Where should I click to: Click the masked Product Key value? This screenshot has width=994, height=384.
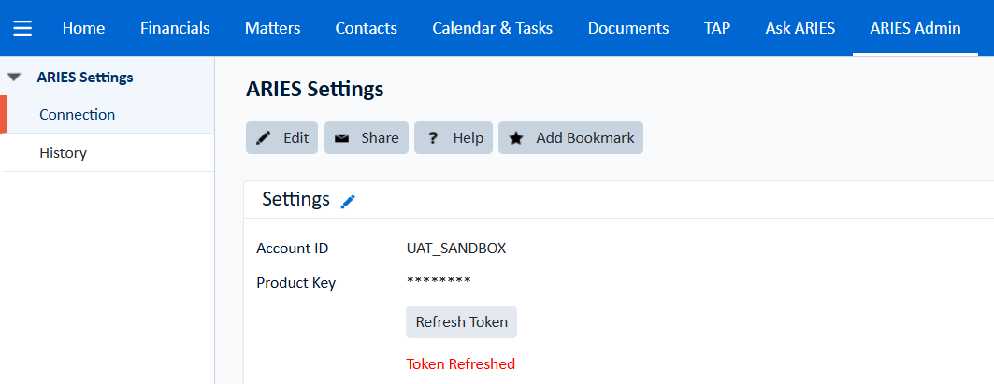439,282
